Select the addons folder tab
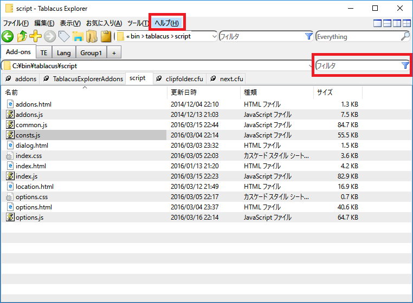 tap(21, 79)
